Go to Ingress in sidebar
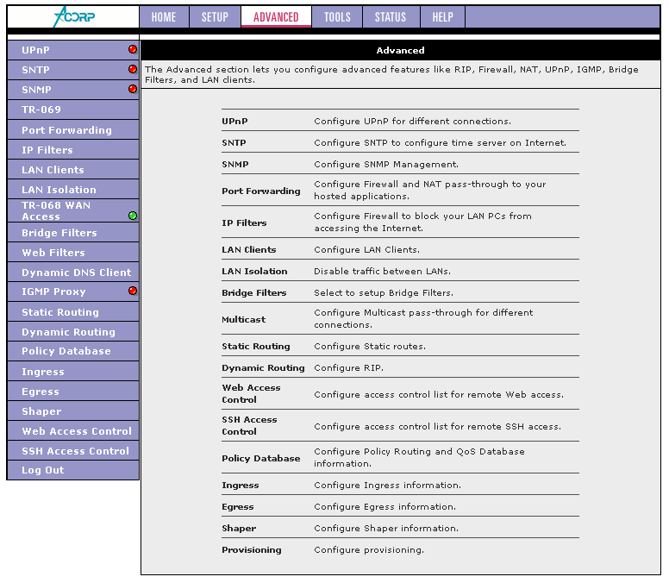Image resolution: width=669 pixels, height=583 pixels. [73, 372]
